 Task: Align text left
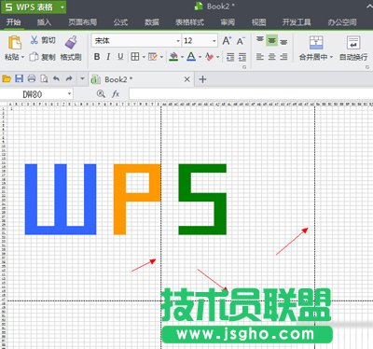260,57
